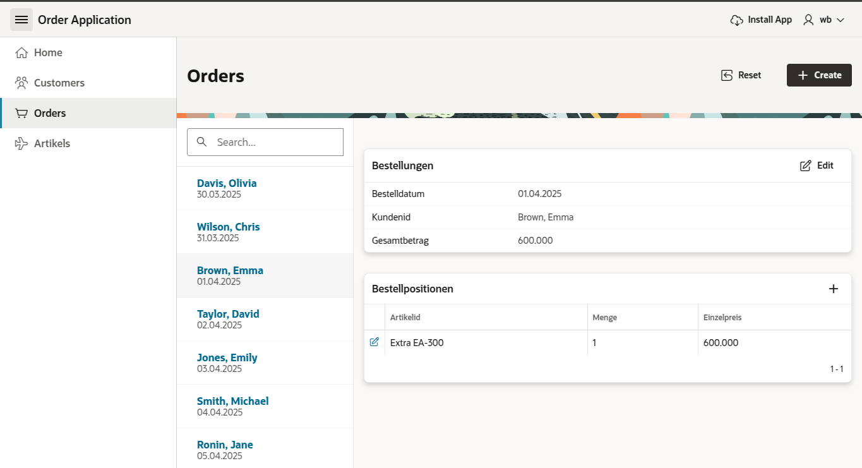Open Artikels via the airplane icon

21,143
